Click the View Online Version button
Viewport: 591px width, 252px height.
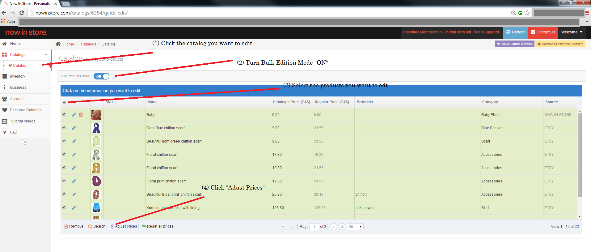coord(514,44)
